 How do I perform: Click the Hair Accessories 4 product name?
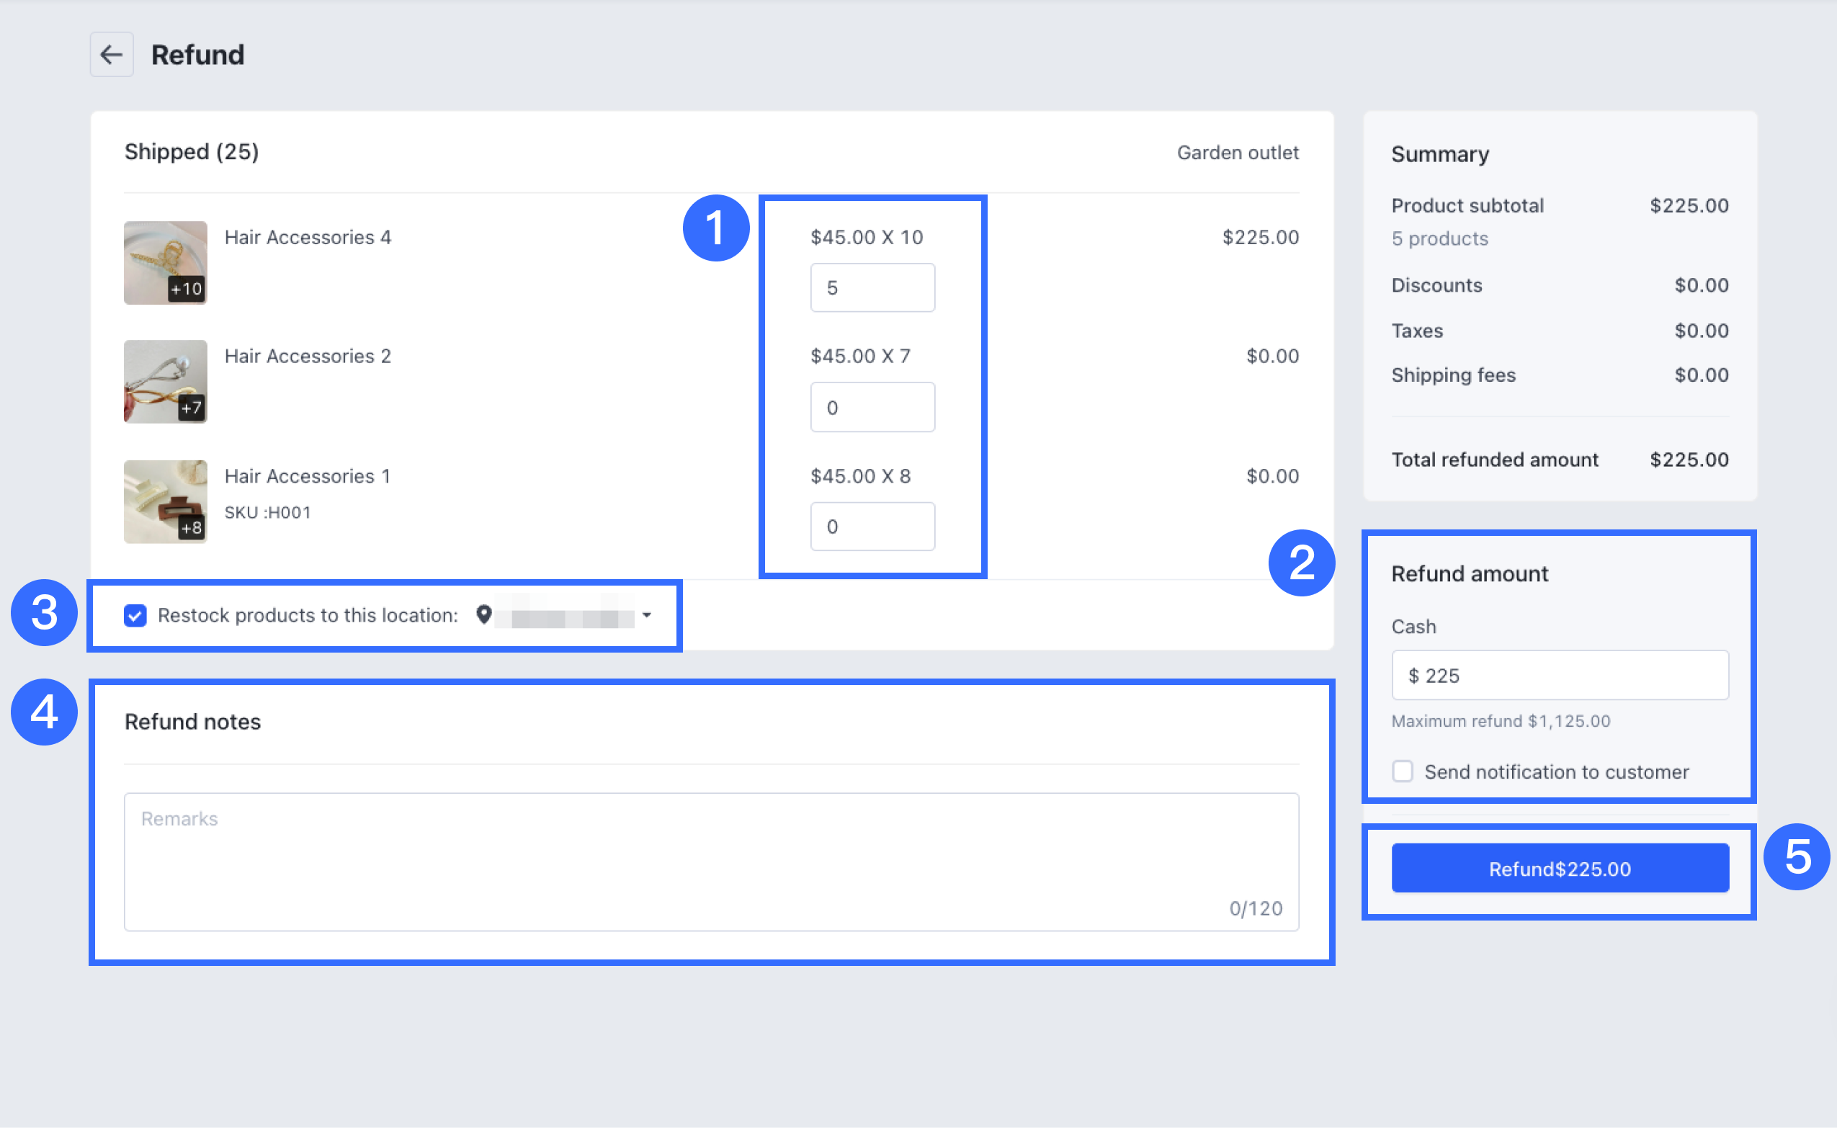(x=308, y=237)
